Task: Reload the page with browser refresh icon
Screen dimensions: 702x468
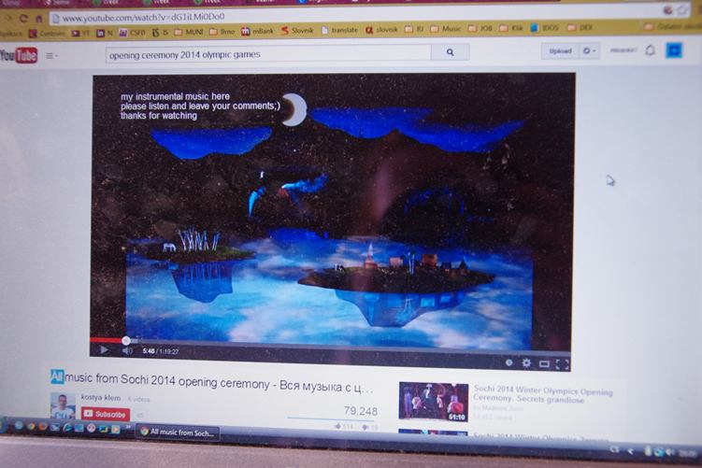Action: [x=23, y=19]
